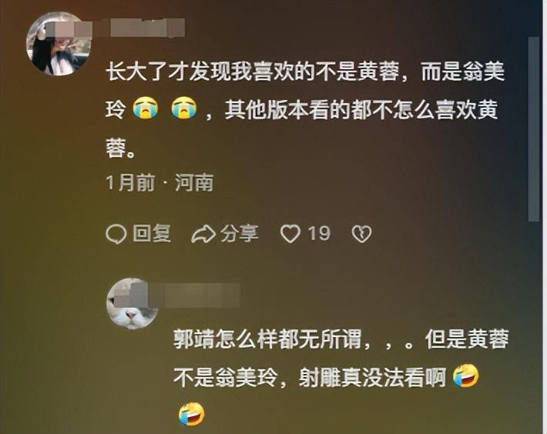Click the laughing emoji after 看啊
The width and height of the screenshot is (547, 434).
466,376
